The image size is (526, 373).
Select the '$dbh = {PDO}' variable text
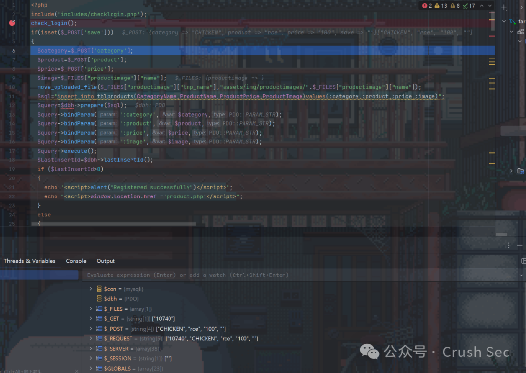pyautogui.click(x=121, y=299)
